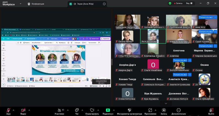This screenshot has height=116, width=219.
Task: Switch to the Конференция tab
Action: [36, 4]
